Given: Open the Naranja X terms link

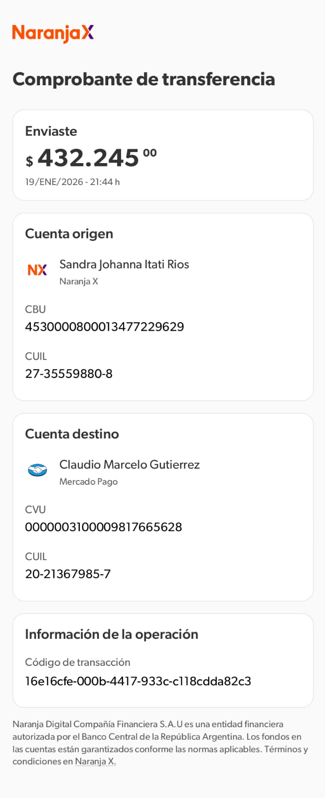Looking at the screenshot, I should (95, 762).
